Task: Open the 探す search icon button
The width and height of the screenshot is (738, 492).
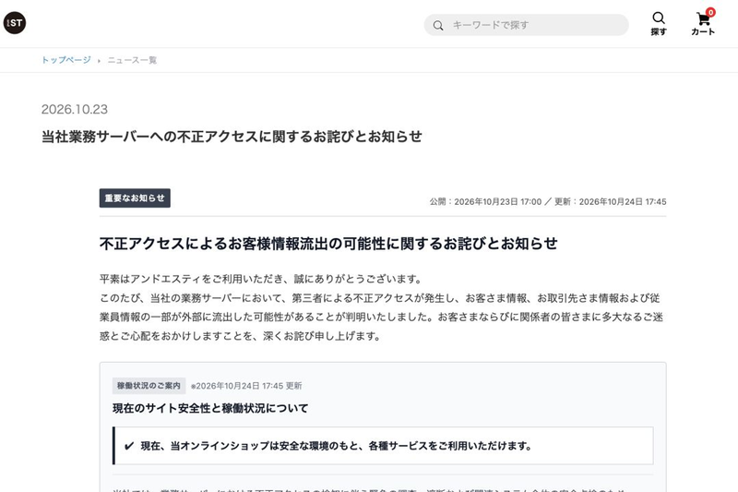Action: tap(659, 24)
